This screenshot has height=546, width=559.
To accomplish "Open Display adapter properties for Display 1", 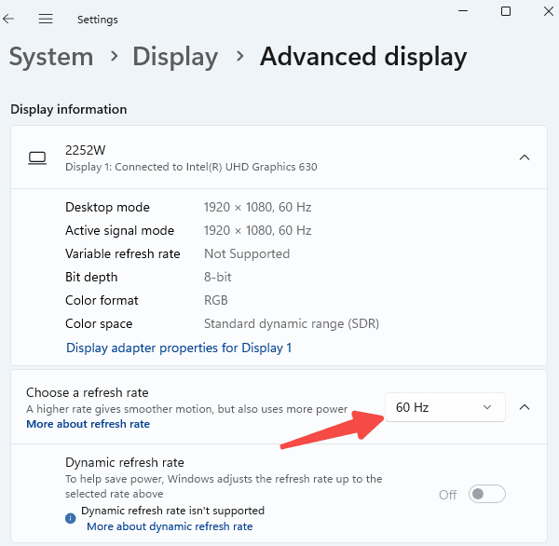I will coord(179,348).
